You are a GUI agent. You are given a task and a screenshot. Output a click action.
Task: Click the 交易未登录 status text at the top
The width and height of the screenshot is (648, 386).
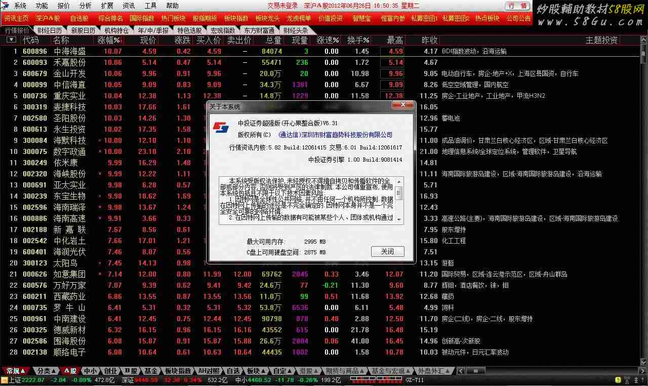282,6
